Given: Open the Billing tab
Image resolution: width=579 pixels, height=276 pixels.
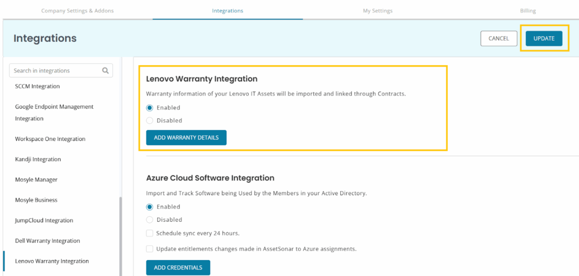Looking at the screenshot, I should 528,11.
